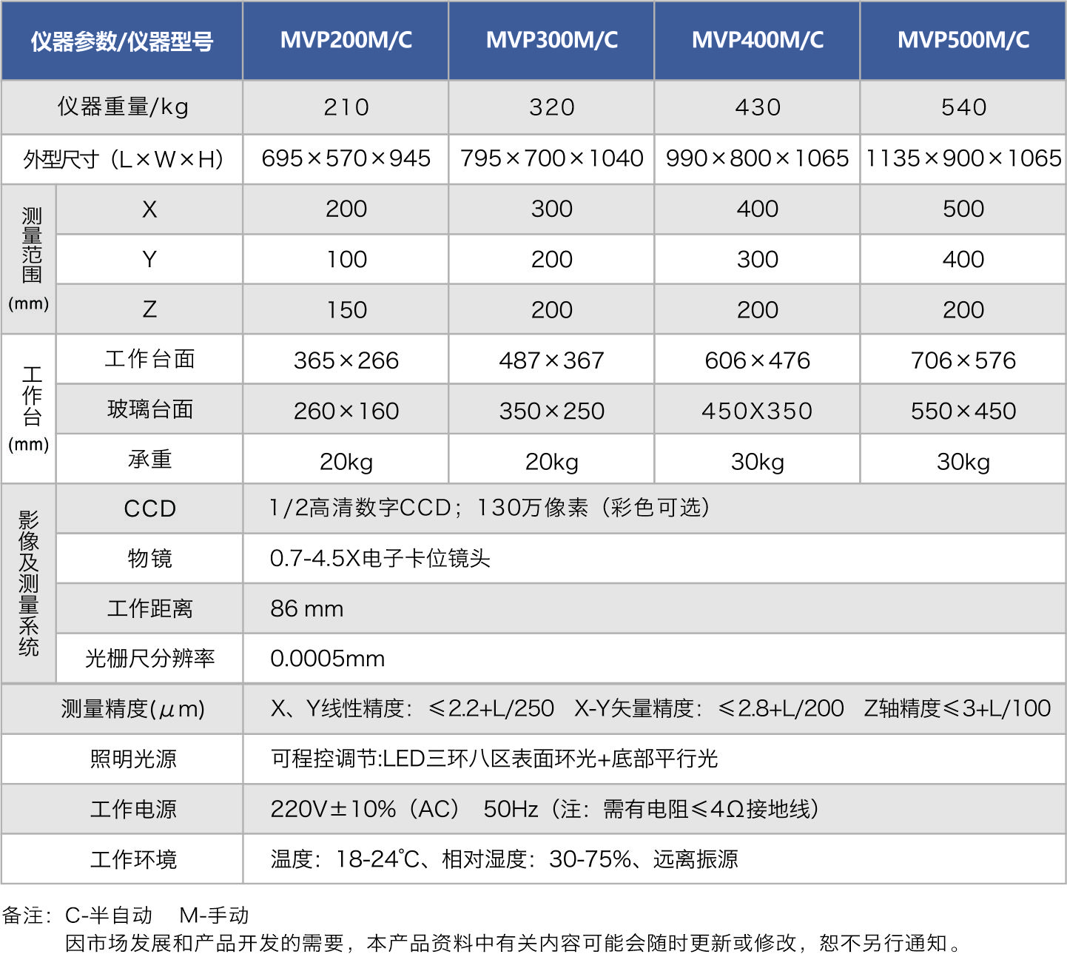1067x954 pixels.
Task: Click the 0.0005mm value
Action: pos(328,658)
